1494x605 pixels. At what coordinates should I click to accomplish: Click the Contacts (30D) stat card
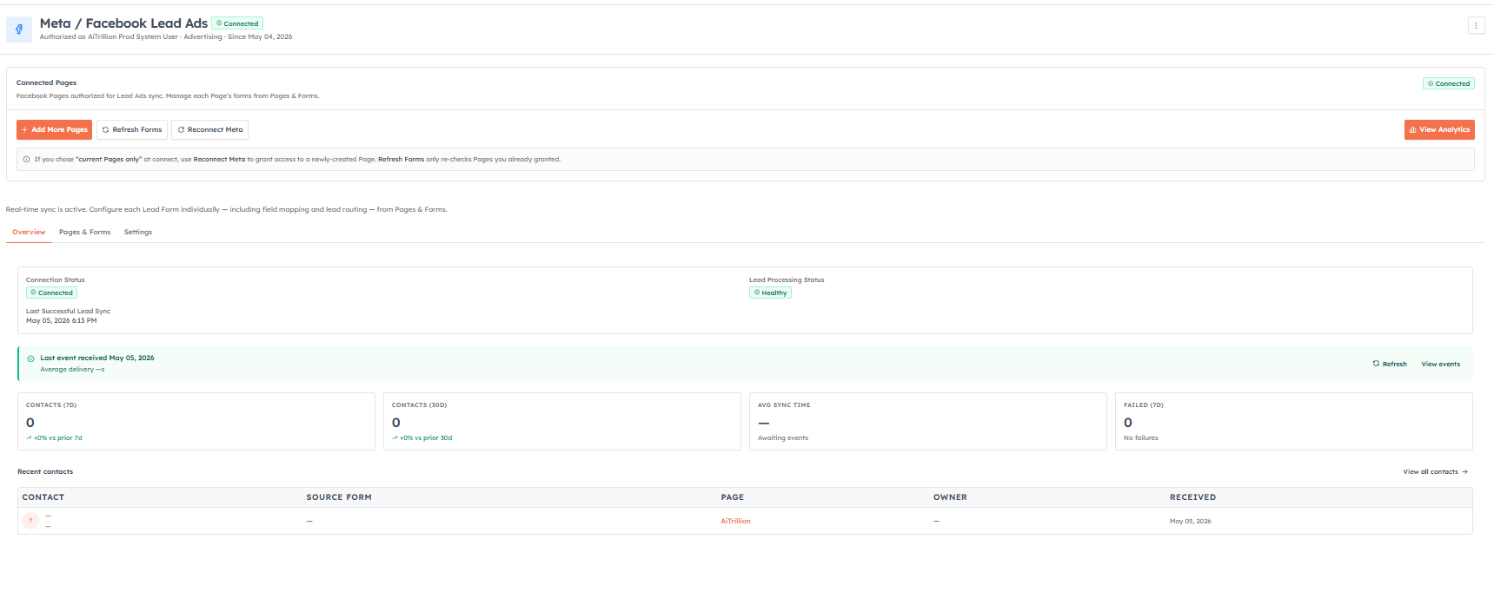click(x=562, y=421)
